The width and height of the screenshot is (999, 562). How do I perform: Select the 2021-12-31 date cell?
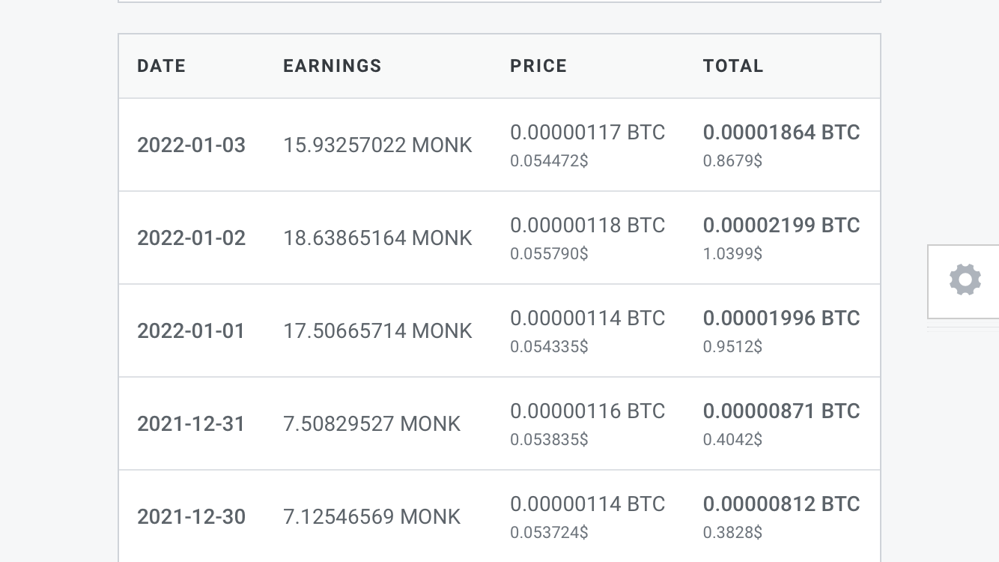click(x=191, y=423)
